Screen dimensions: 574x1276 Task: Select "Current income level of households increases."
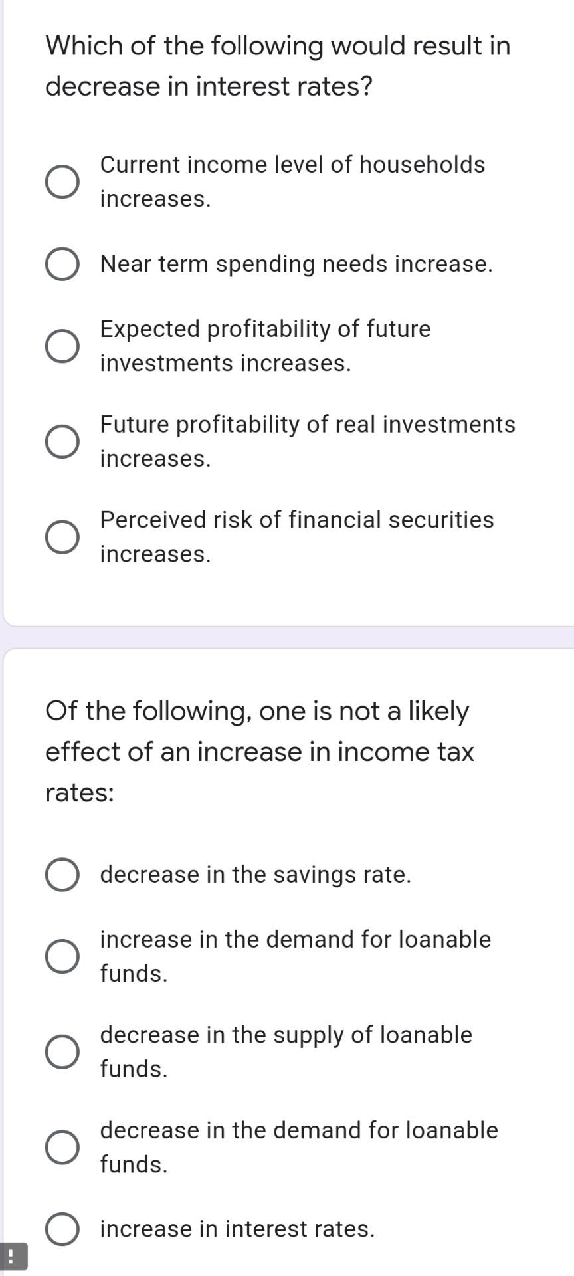tap(62, 180)
